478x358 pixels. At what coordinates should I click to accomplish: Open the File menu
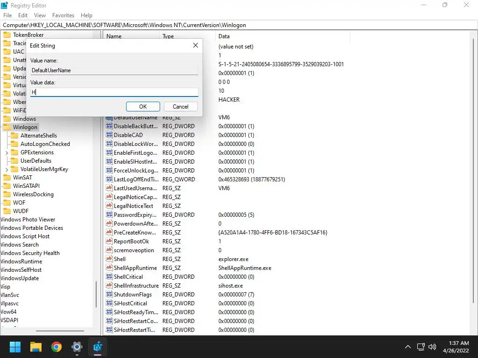point(7,15)
